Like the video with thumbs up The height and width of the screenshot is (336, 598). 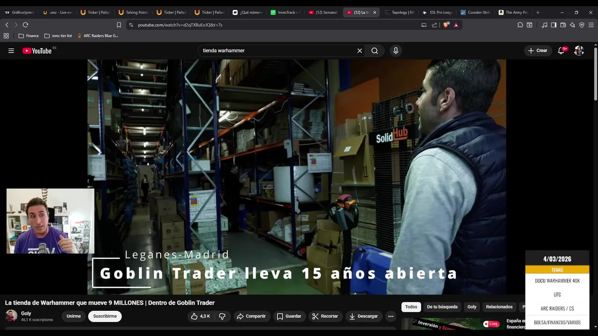coord(200,316)
